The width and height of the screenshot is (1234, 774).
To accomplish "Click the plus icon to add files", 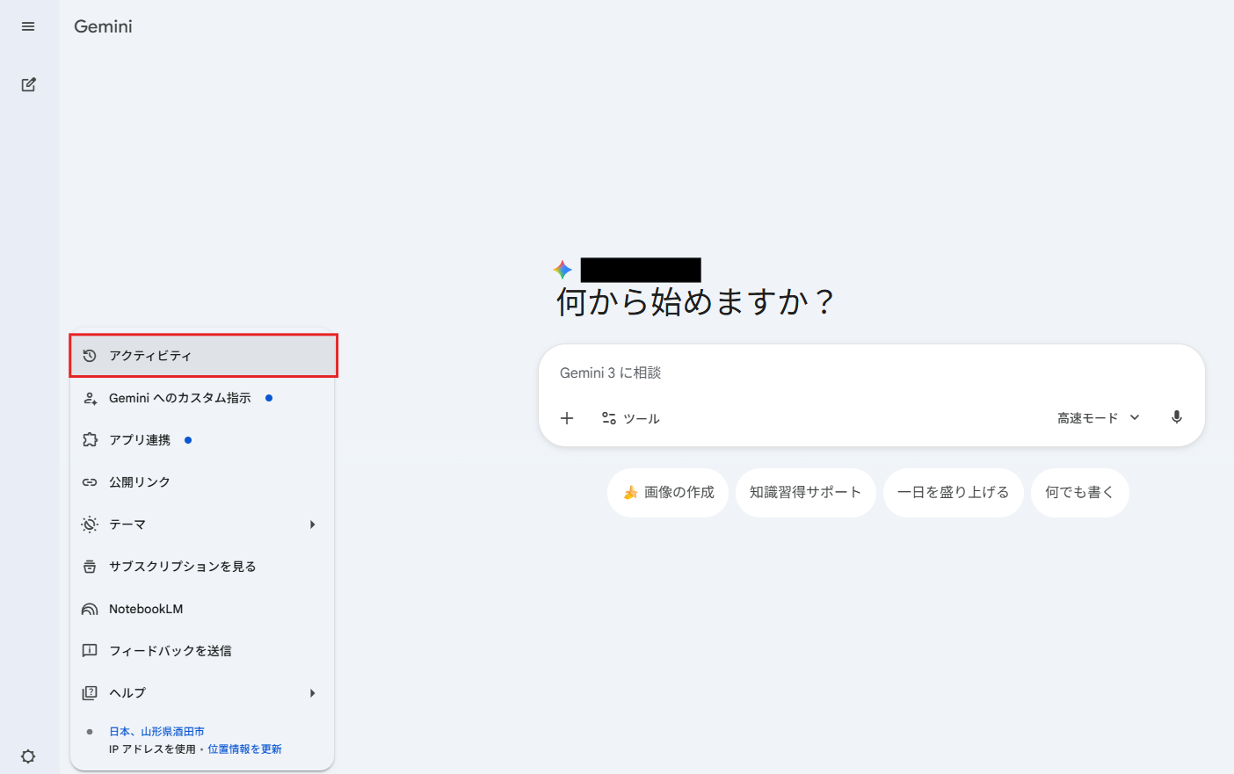I will (x=567, y=418).
